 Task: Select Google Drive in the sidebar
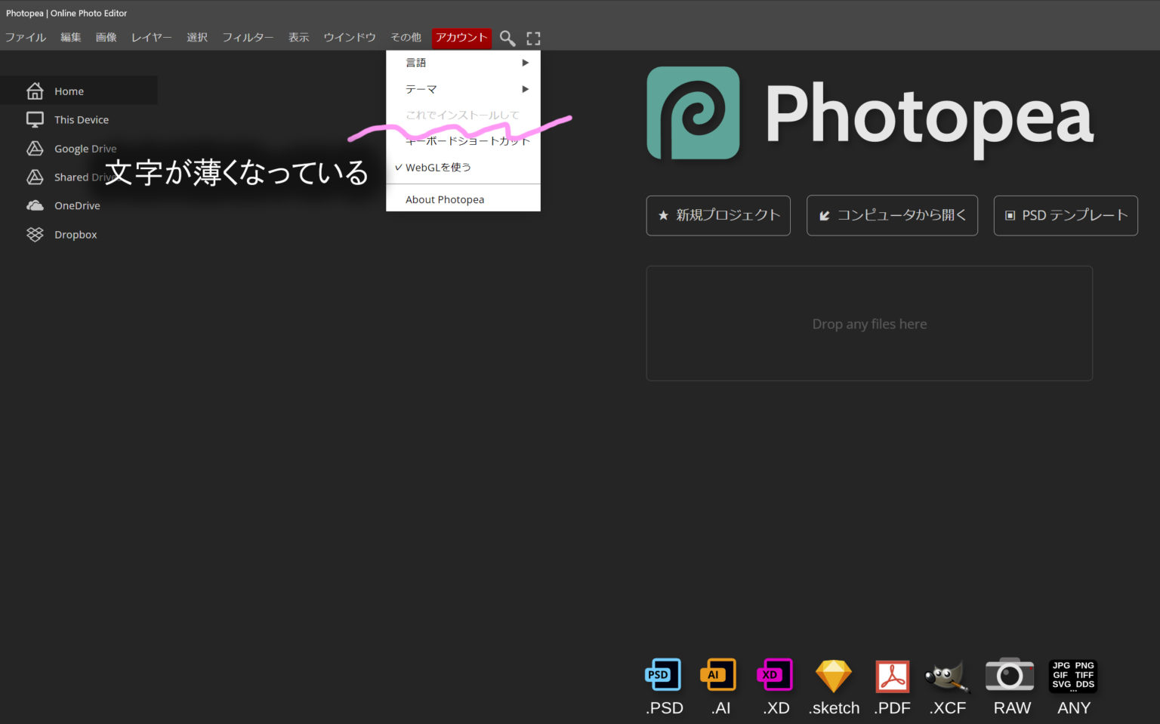(85, 148)
